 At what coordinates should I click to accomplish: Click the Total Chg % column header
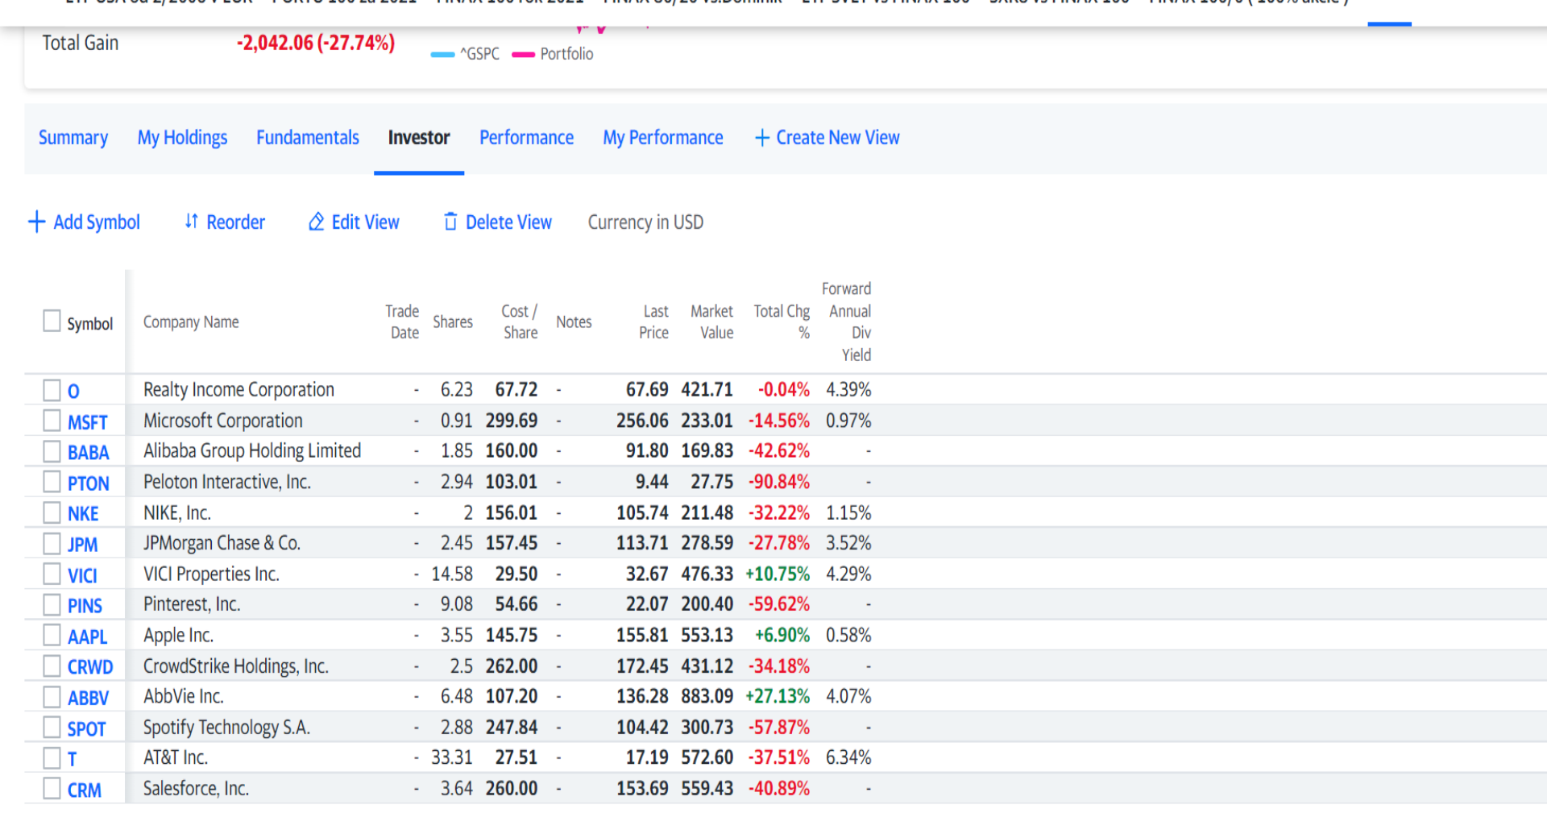click(782, 322)
